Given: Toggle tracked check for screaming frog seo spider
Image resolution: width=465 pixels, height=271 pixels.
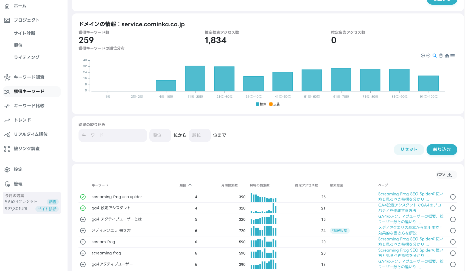Looking at the screenshot, I should [x=83, y=197].
